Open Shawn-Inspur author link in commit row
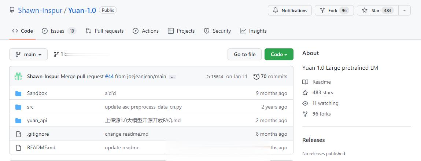 (43, 76)
